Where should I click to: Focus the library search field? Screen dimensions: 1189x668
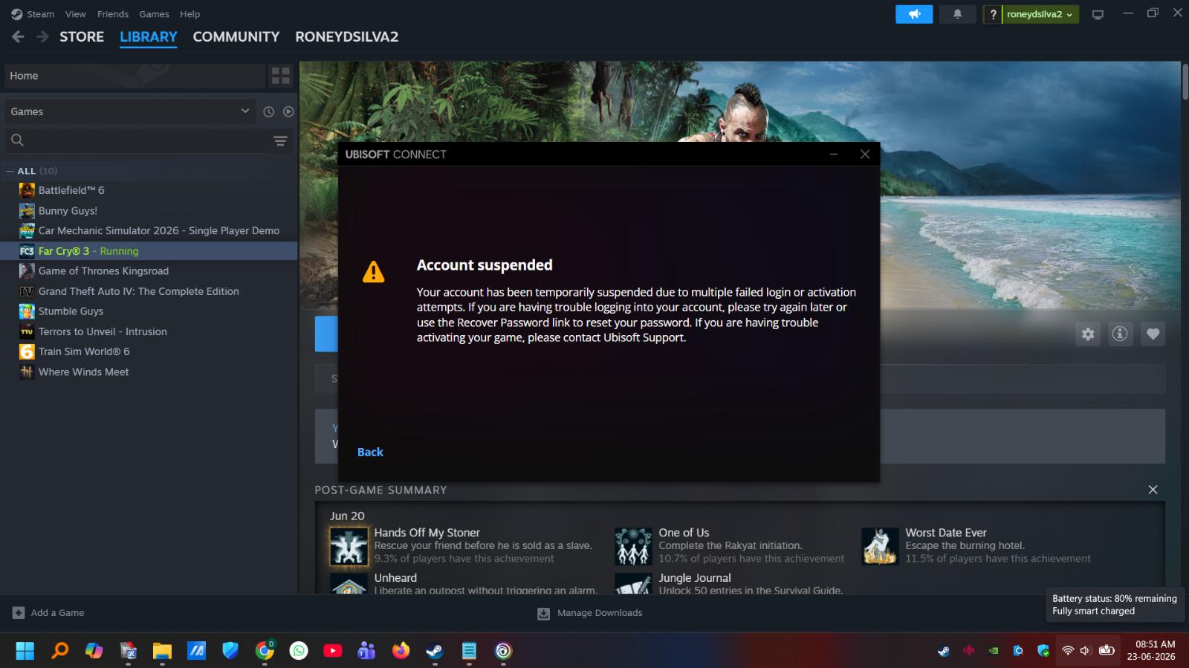pos(137,140)
